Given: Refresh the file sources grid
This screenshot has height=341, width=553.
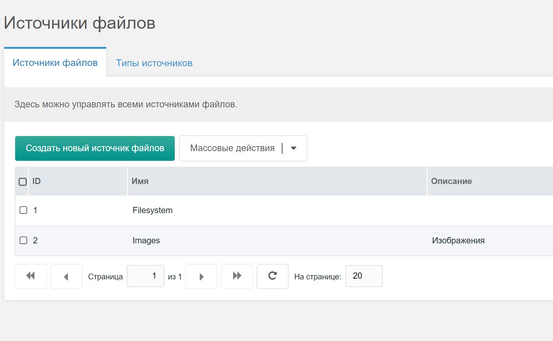Looking at the screenshot, I should click(272, 276).
